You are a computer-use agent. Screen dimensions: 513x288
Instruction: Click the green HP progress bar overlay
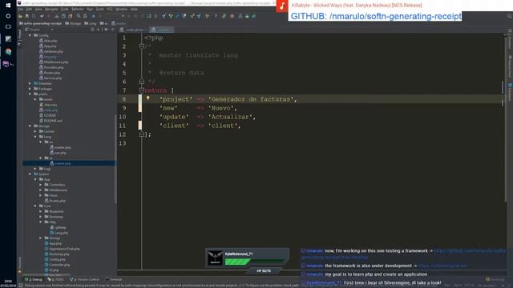[x=254, y=262]
